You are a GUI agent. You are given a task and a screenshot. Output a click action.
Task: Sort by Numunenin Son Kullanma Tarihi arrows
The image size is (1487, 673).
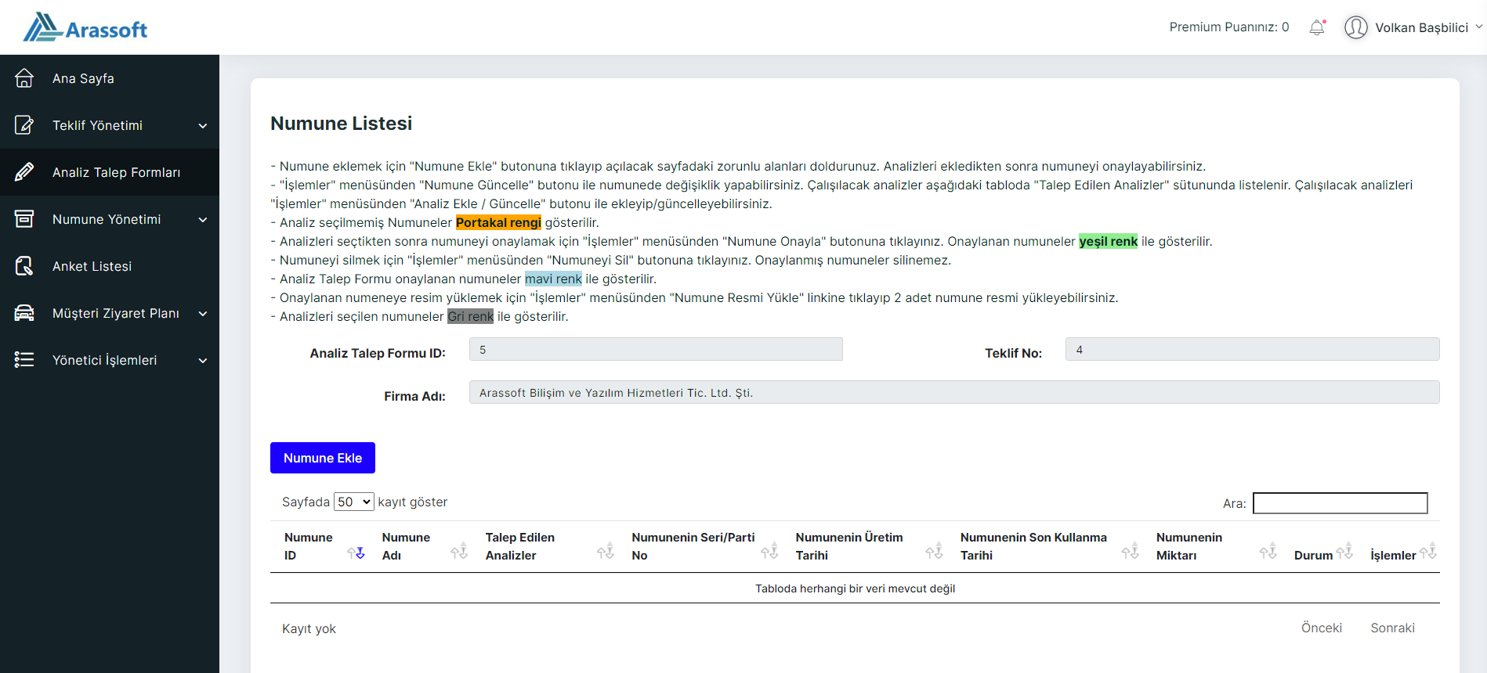1130,551
